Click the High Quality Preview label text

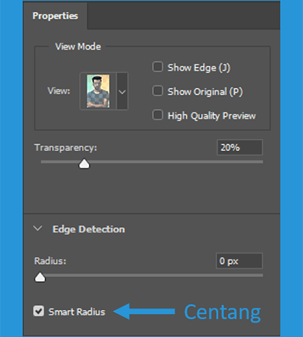tap(211, 116)
